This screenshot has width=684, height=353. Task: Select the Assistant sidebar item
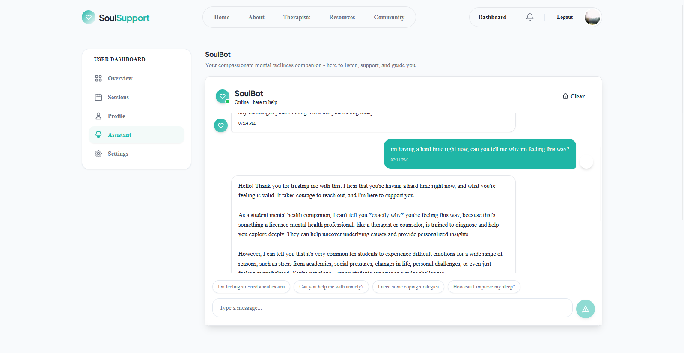point(137,135)
